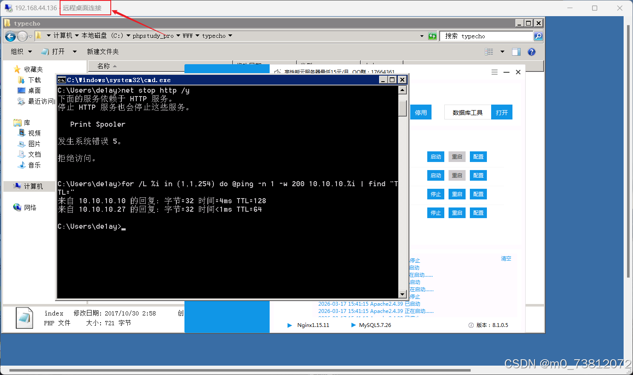Screen dimensions: 633x375
Task: Click the change view icon in Explorer toolbar
Action: (x=489, y=52)
